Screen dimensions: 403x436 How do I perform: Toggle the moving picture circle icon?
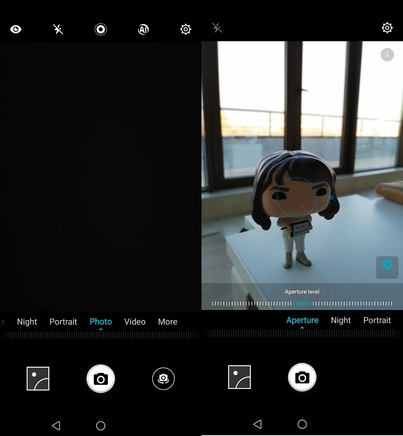101,29
